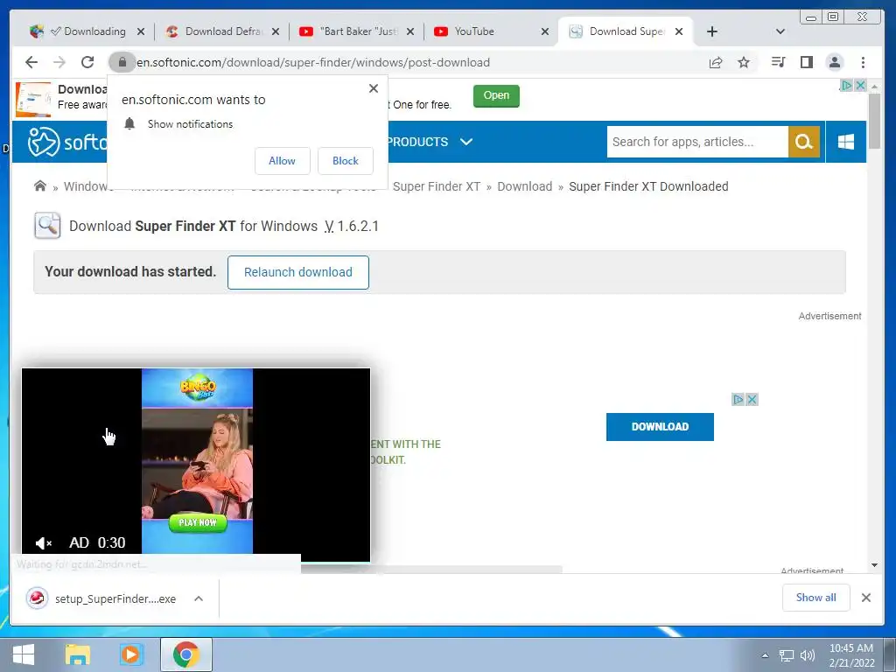
Task: Go to home via breadcrumb icon
Action: 40,186
